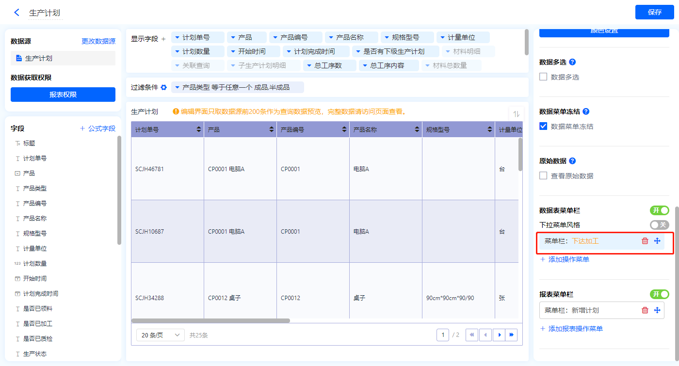Click the plus icon beside 显示字段
The height and width of the screenshot is (366, 679).
(x=163, y=38)
